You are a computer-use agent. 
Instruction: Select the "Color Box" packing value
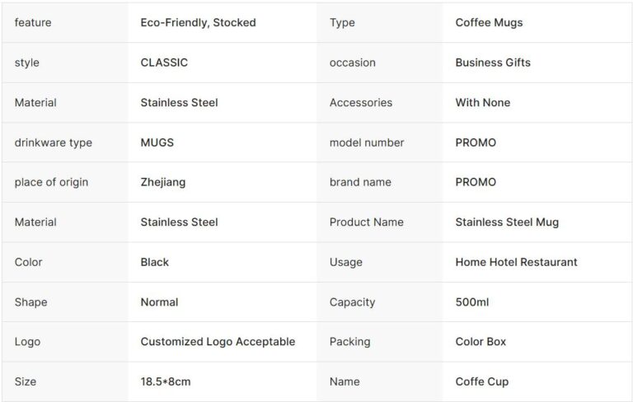point(481,342)
